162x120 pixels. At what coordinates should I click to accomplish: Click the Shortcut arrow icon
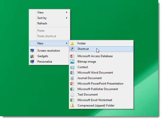[72, 49]
